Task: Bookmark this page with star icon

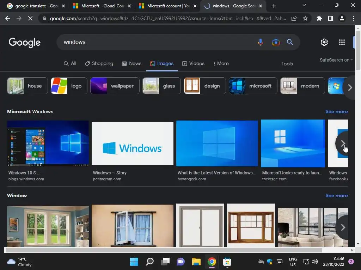Action: (x=305, y=18)
